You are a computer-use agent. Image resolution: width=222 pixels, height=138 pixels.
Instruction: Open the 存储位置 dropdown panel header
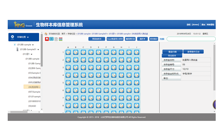click(24, 37)
